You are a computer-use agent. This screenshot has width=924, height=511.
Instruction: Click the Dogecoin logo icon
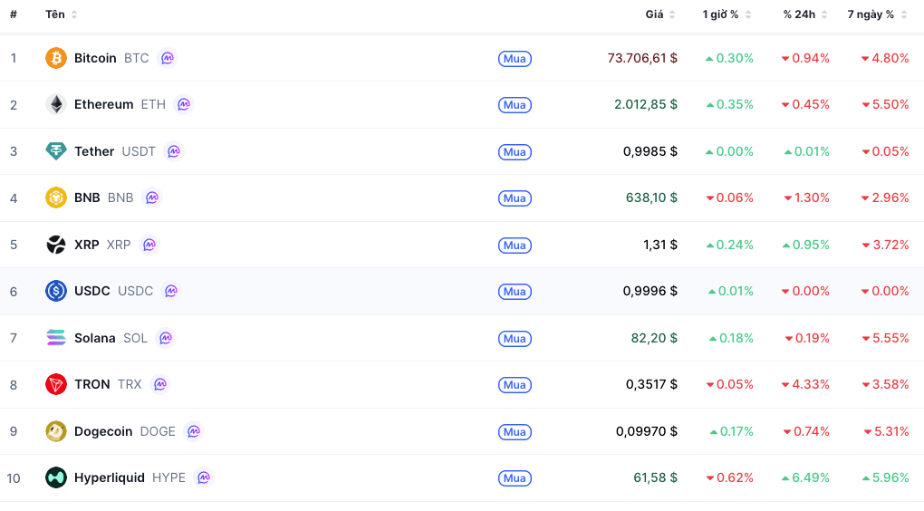point(56,431)
